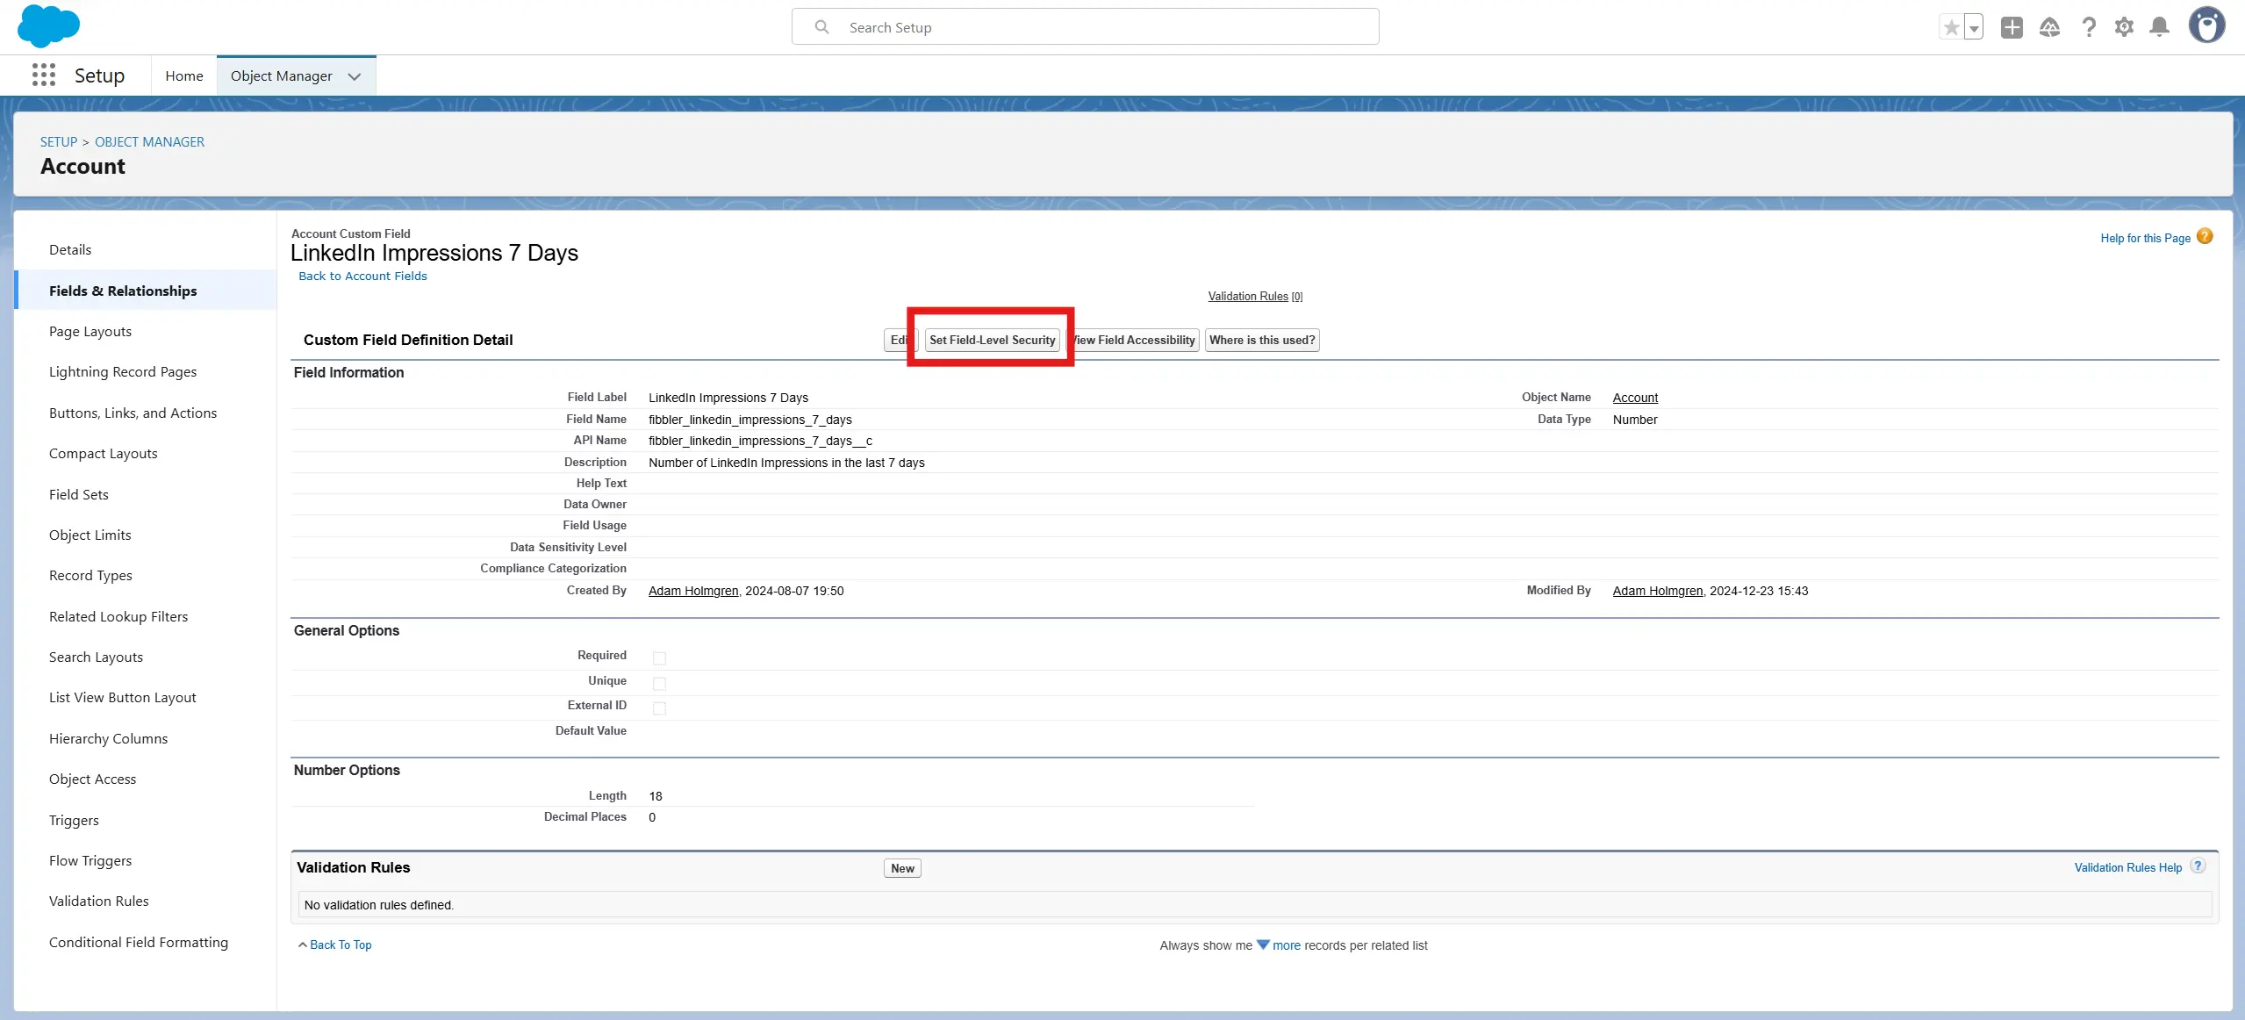Toggle the External ID checkbox
This screenshot has height=1020, width=2245.
coord(659,708)
